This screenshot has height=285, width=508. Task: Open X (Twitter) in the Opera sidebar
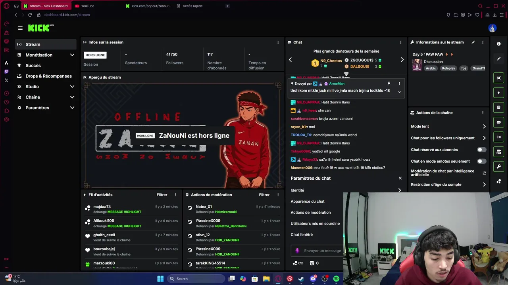pos(6,80)
